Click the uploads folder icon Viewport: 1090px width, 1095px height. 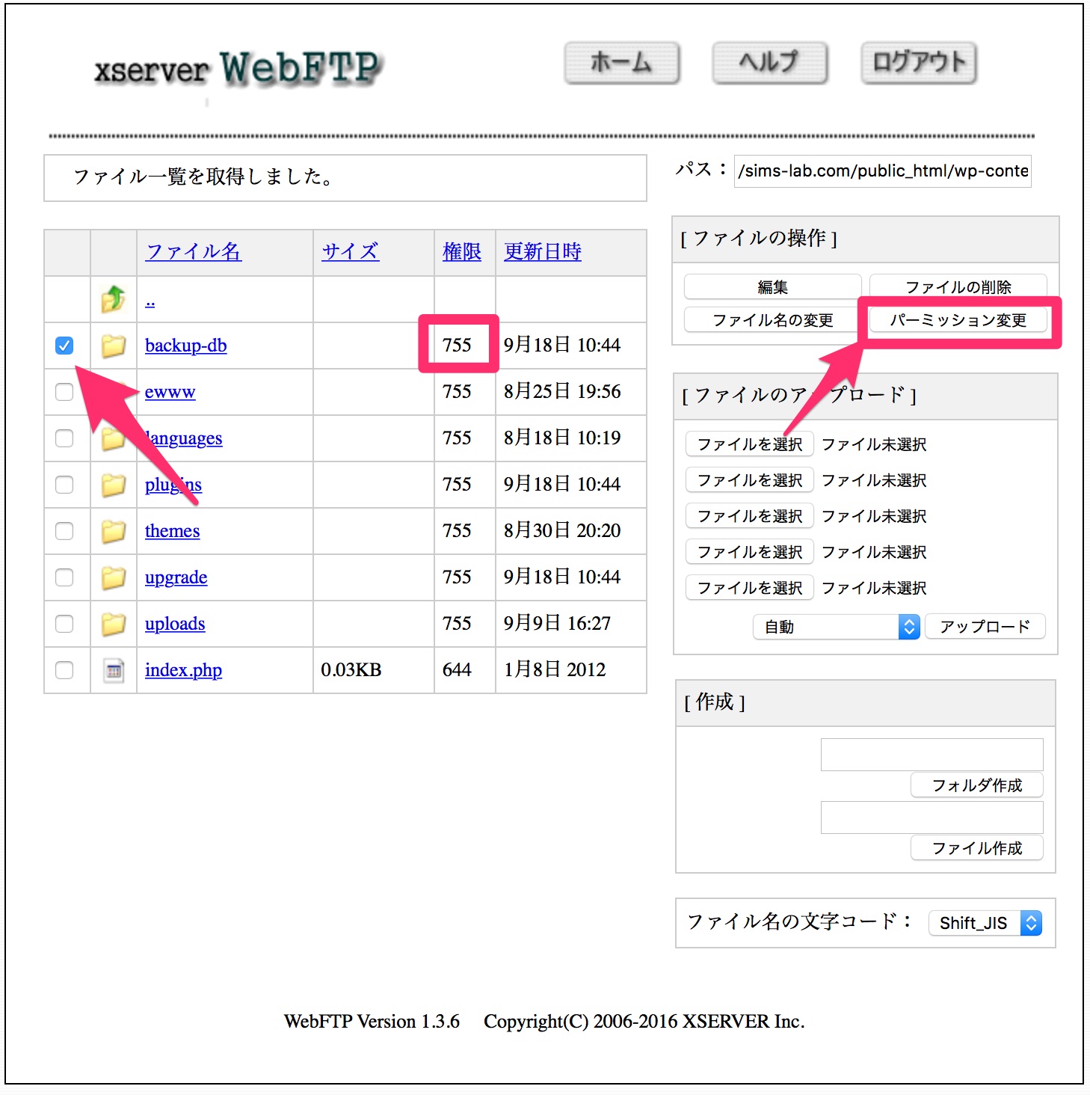[113, 624]
